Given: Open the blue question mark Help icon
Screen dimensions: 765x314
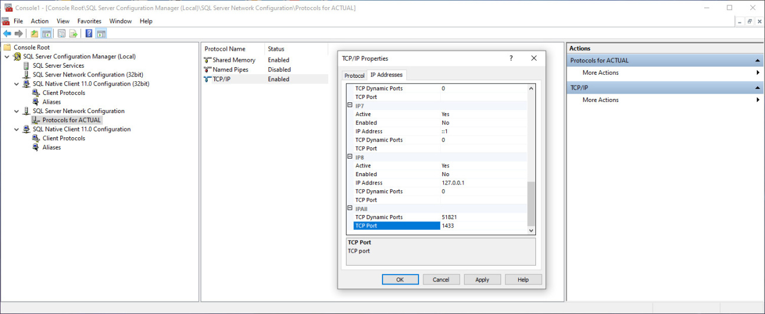Looking at the screenshot, I should coord(89,34).
